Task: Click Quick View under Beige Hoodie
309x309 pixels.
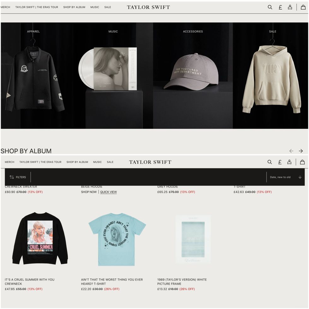Action: coord(108,192)
